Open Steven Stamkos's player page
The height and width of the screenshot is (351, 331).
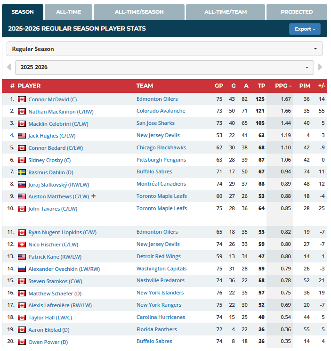coord(55,281)
